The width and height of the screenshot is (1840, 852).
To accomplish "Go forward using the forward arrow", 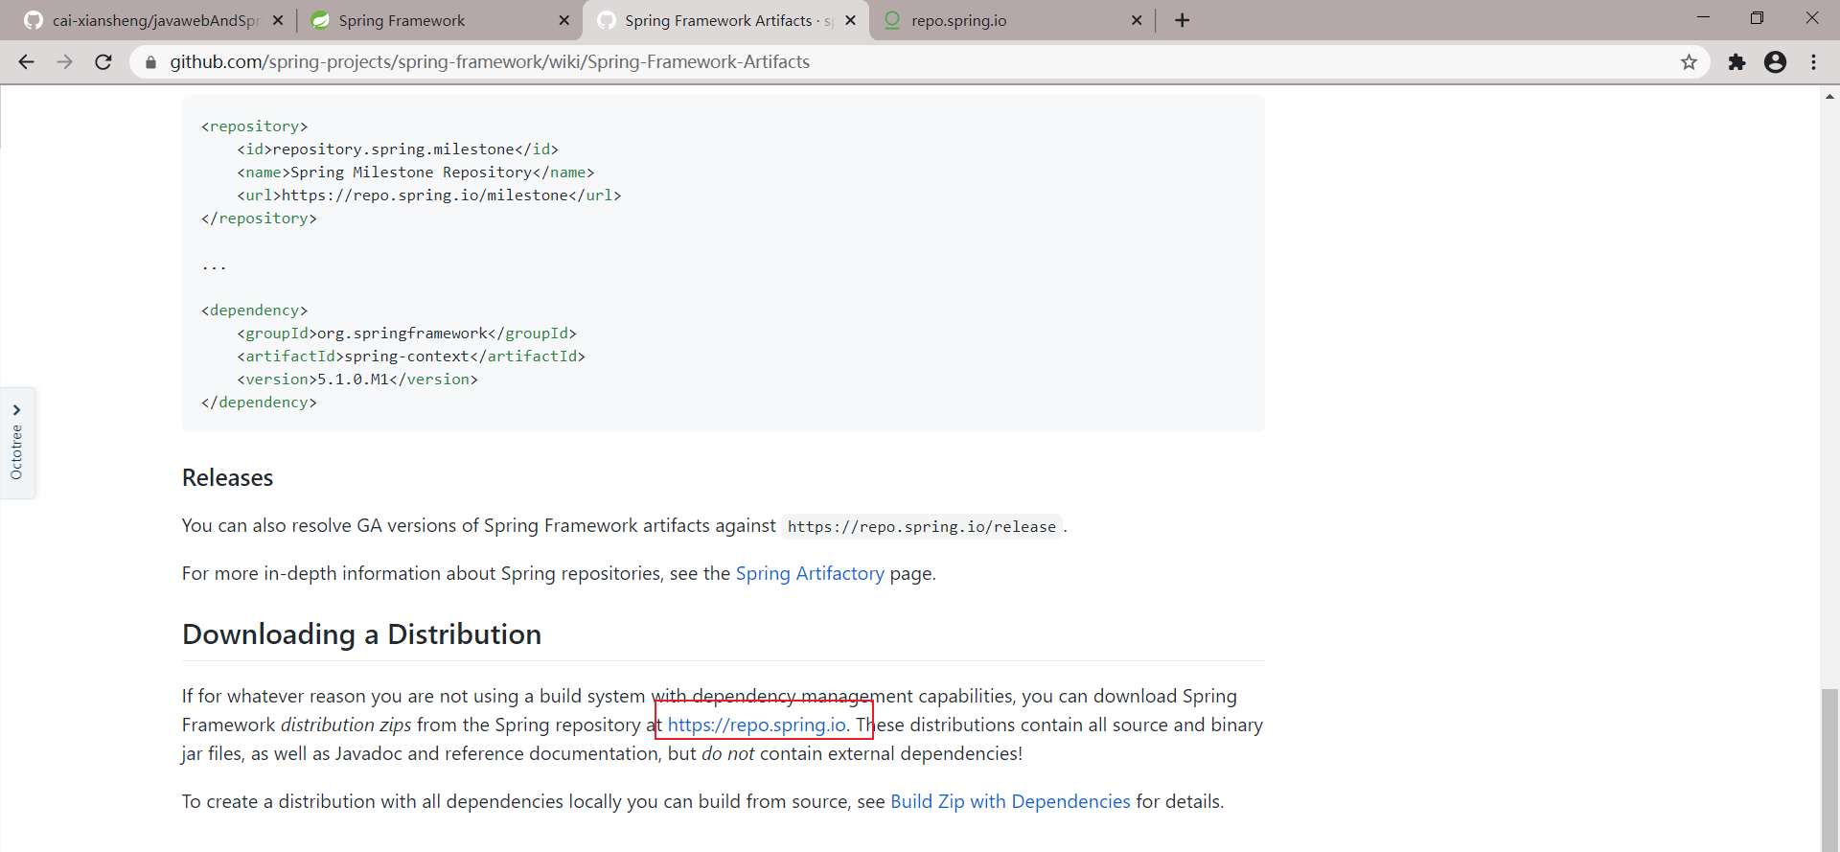I will pos(64,62).
